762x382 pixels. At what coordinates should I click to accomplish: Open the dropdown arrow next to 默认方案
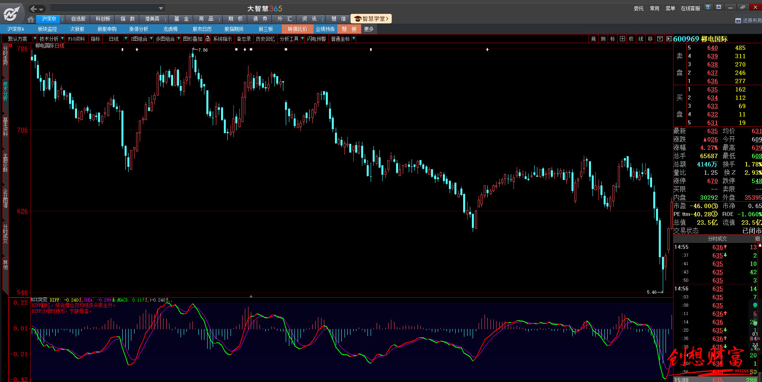(x=35, y=38)
